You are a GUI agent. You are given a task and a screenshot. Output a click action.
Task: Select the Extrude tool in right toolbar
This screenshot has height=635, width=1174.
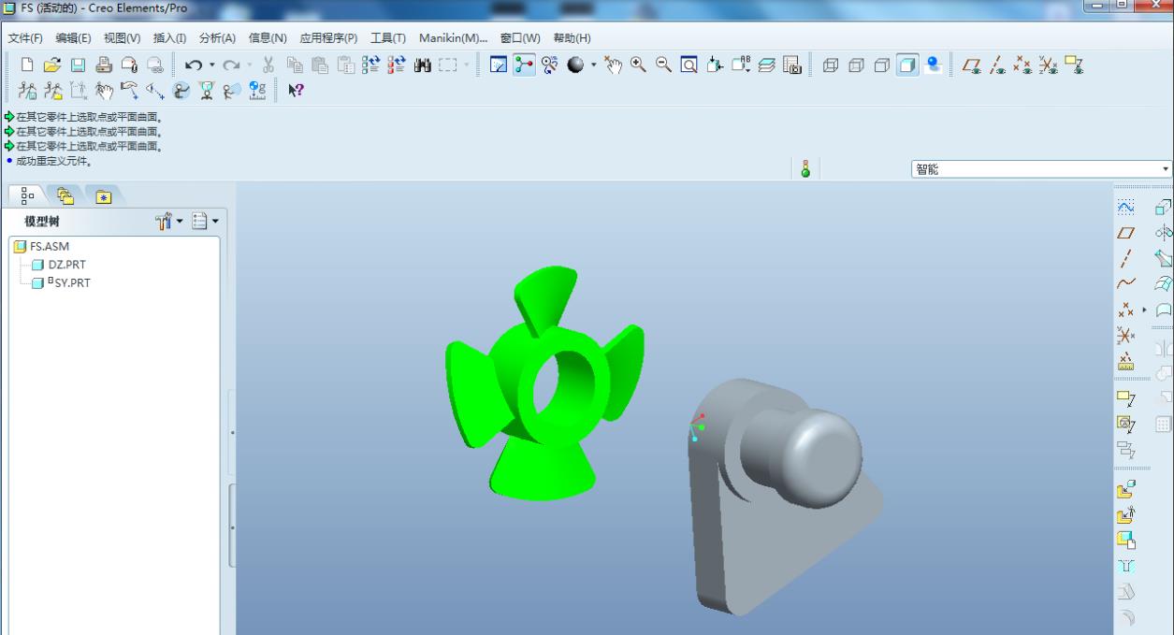point(1163,206)
